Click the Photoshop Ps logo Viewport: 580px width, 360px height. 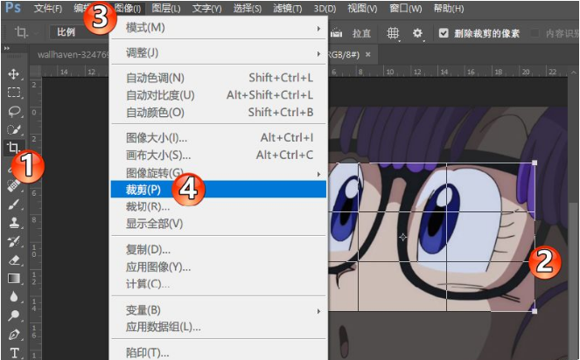(x=13, y=7)
